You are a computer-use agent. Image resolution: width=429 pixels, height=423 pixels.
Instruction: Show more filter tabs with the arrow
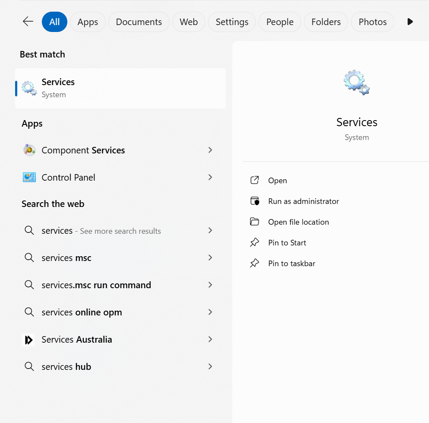click(410, 22)
